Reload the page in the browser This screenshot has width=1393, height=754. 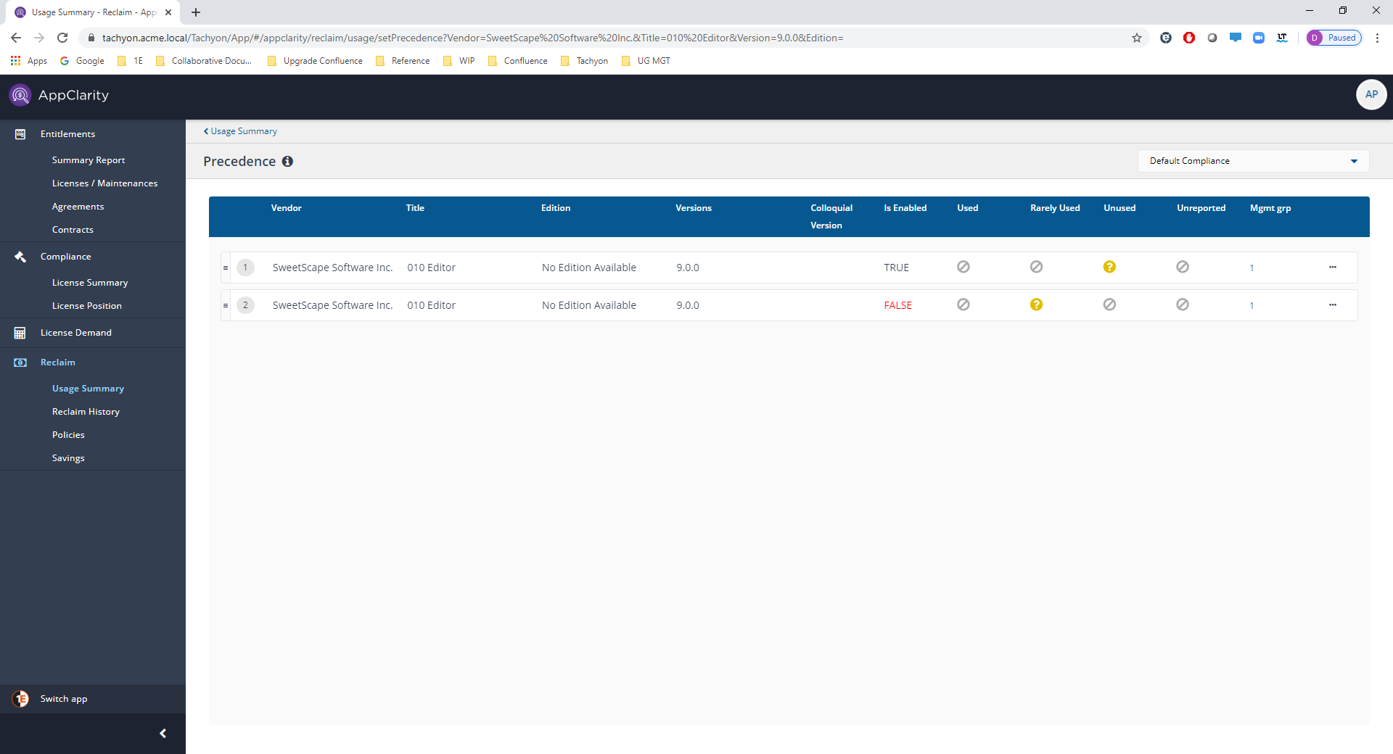pos(62,38)
